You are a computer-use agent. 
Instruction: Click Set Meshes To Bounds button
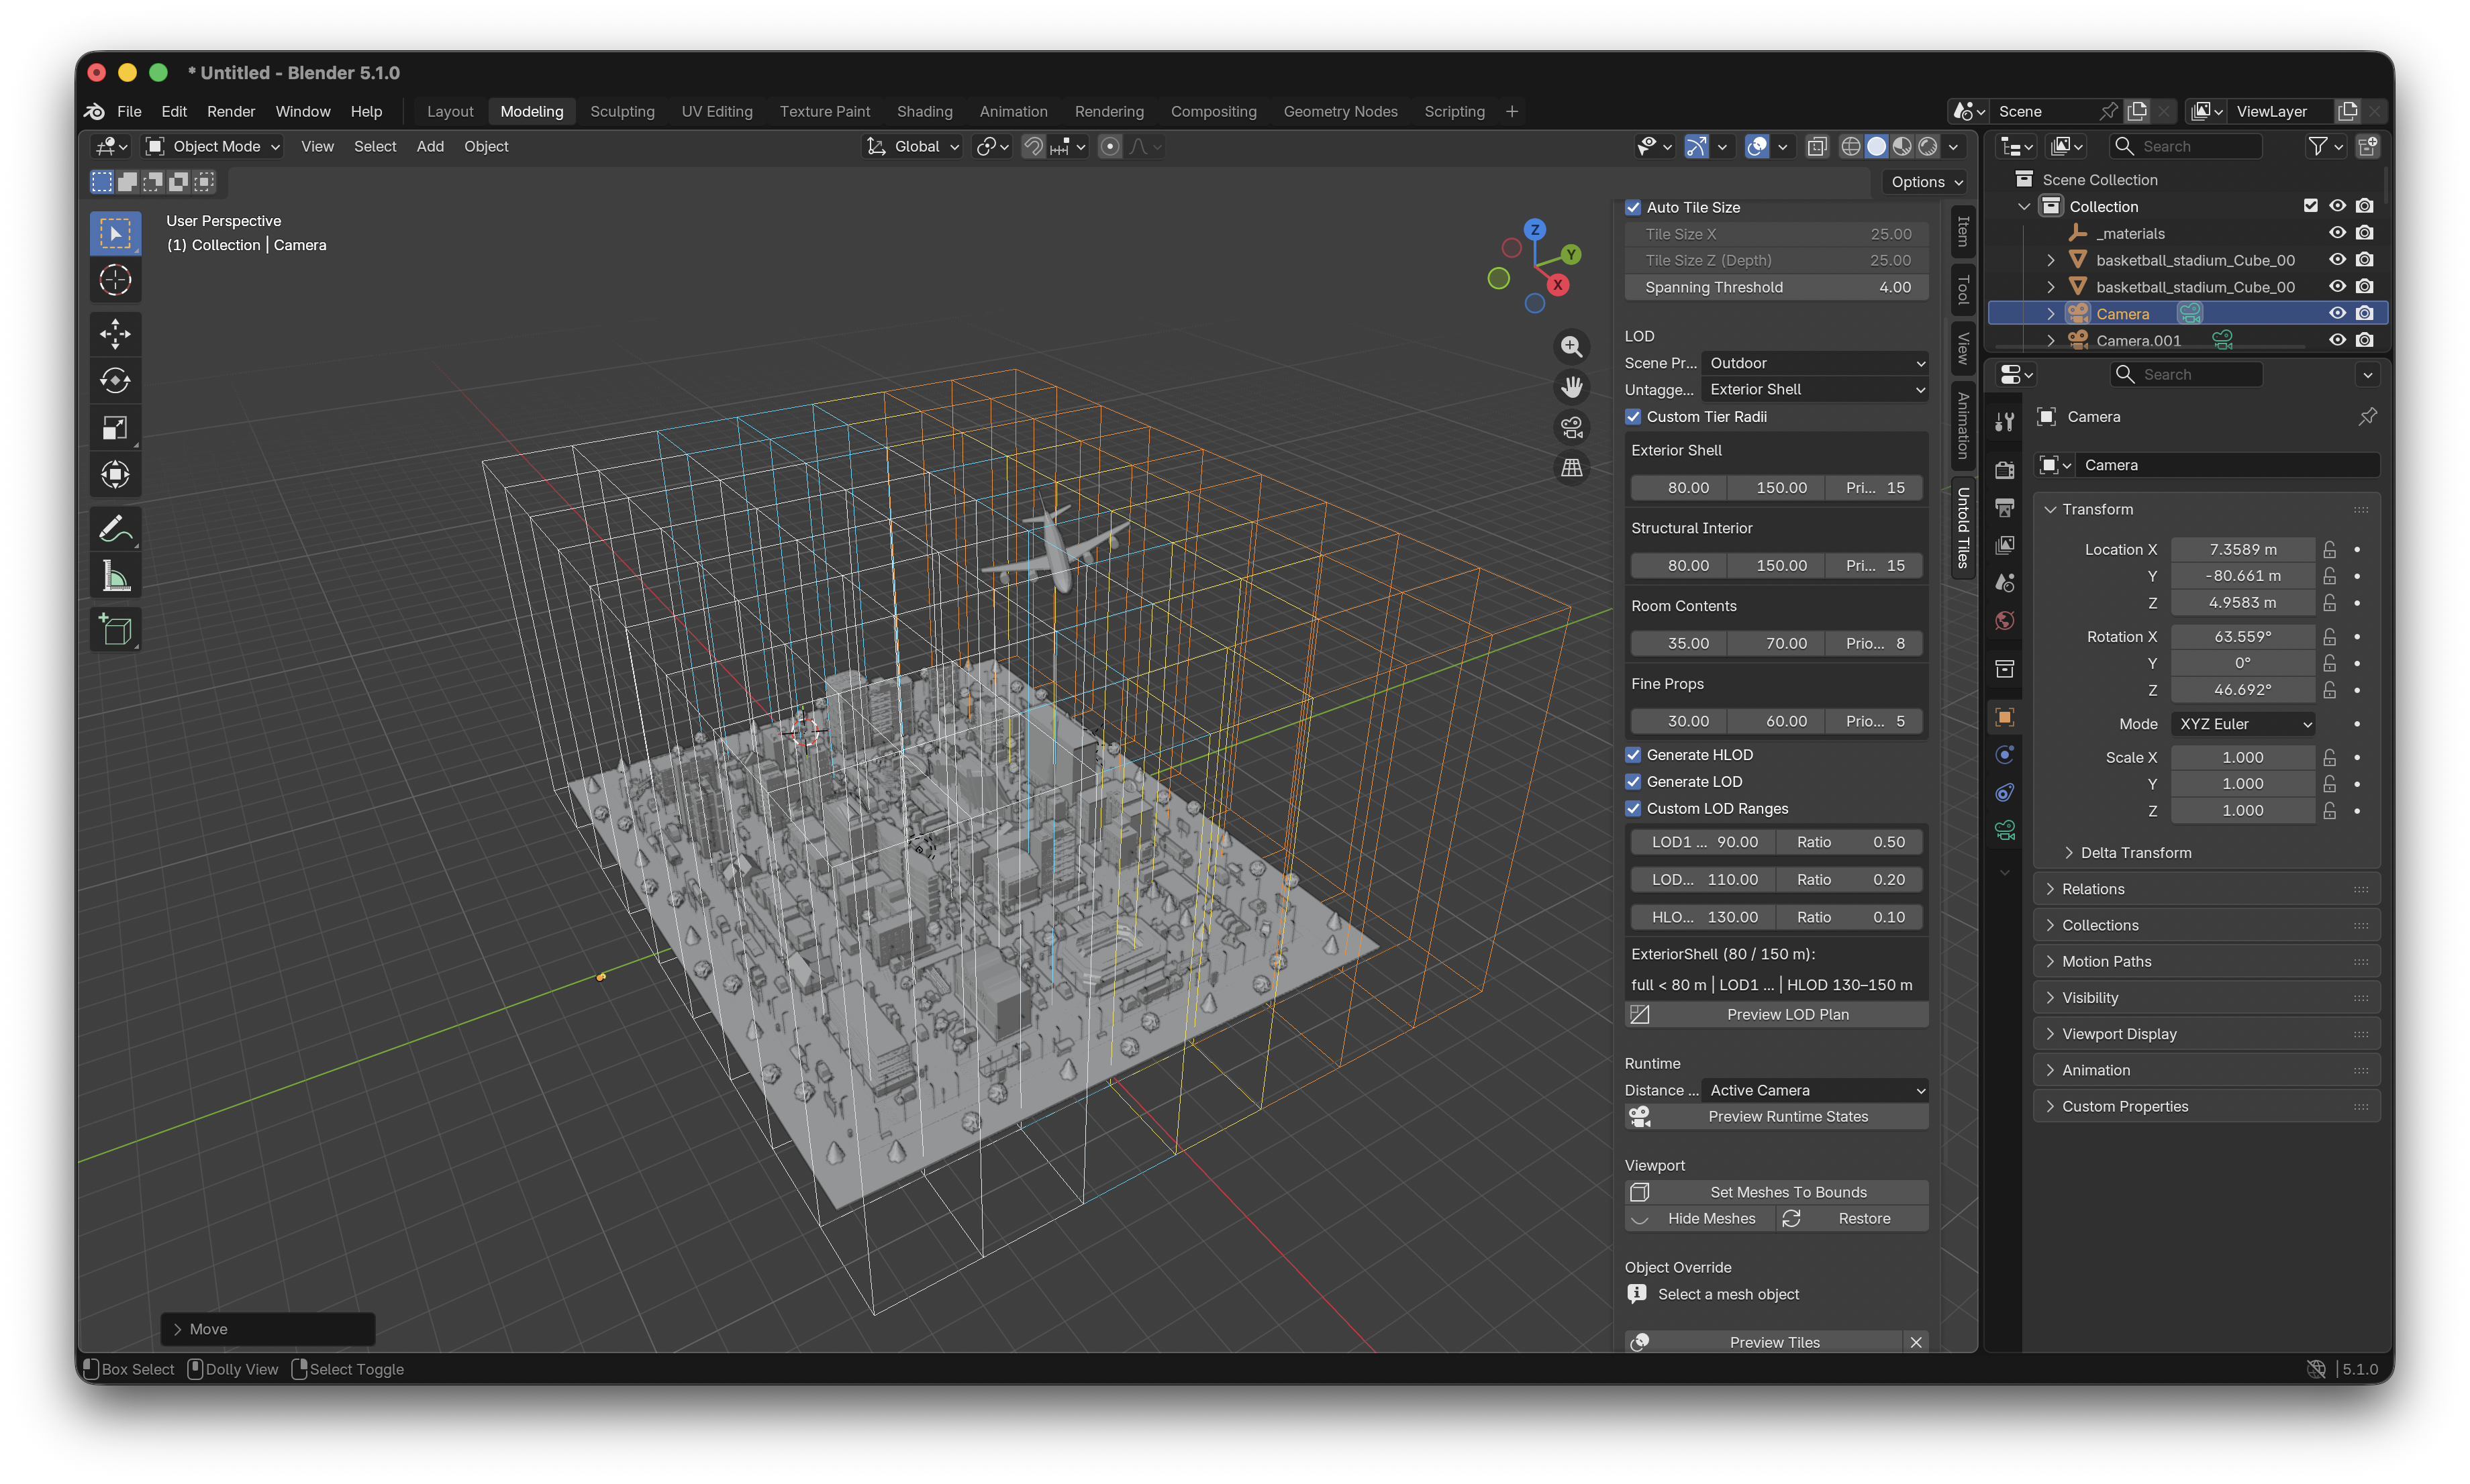click(x=1776, y=1192)
